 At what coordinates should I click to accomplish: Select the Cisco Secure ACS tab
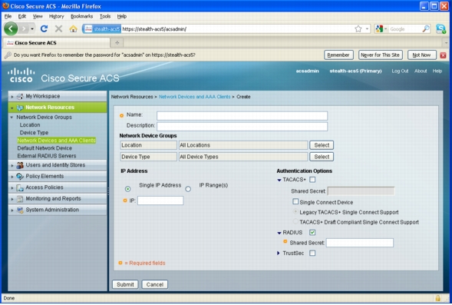[x=56, y=43]
